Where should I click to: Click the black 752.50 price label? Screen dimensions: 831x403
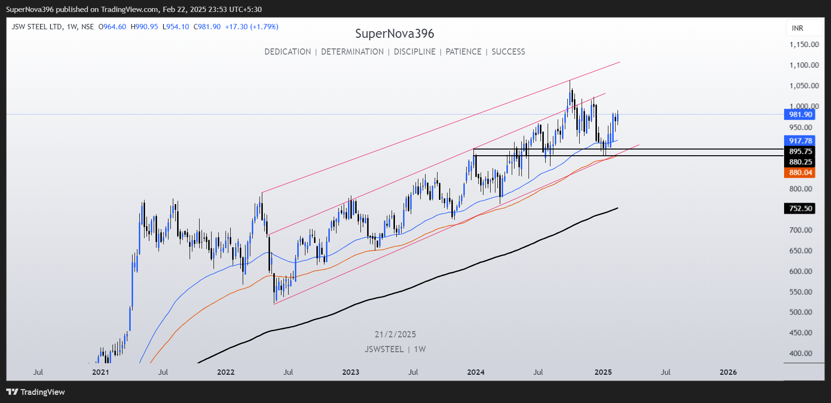pyautogui.click(x=799, y=208)
